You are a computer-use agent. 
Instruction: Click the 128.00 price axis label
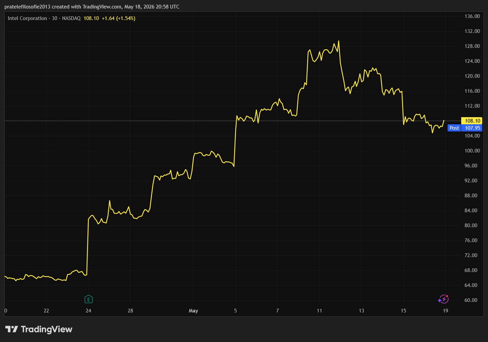click(472, 46)
